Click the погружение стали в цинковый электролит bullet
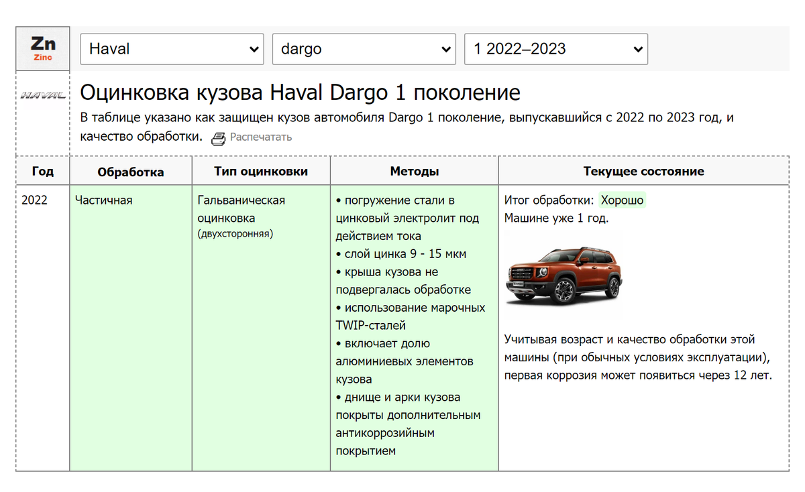 [x=407, y=218]
